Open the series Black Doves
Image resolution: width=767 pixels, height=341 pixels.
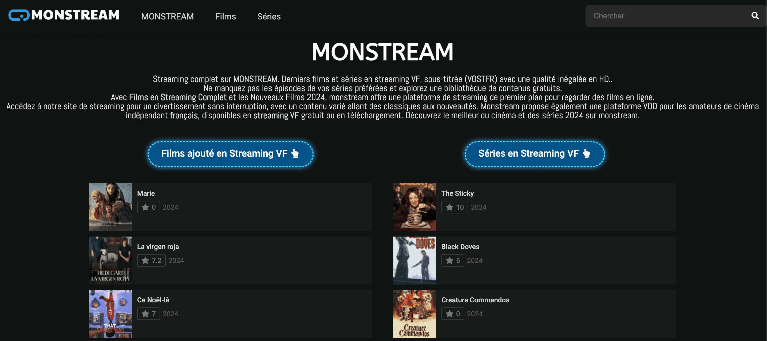coord(460,246)
